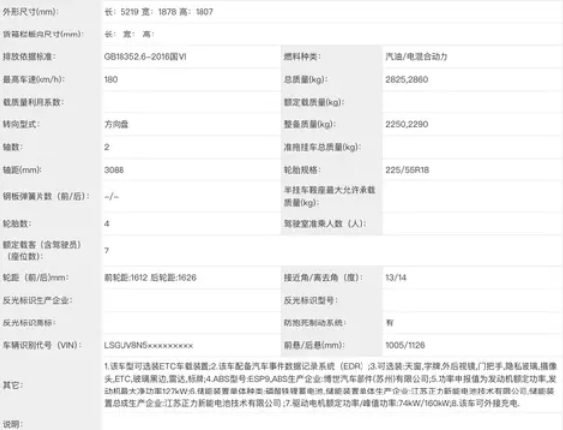Select total mass value 2825,2860
Screen dimensions: 563x430
tap(407, 79)
